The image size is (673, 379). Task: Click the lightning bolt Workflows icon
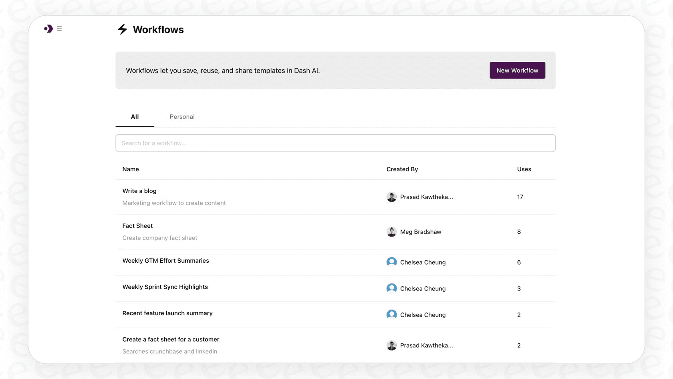coord(122,29)
